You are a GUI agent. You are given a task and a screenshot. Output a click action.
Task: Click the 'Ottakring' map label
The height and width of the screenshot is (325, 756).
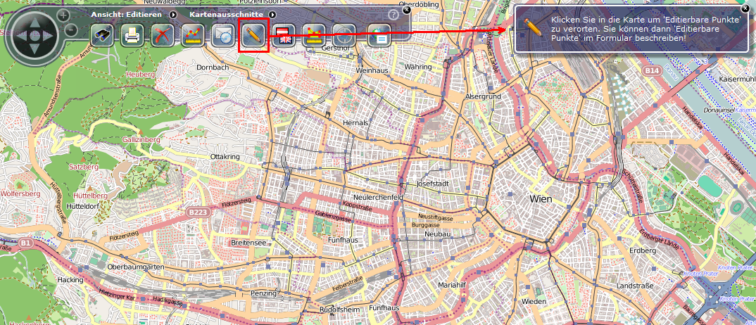[x=225, y=157]
